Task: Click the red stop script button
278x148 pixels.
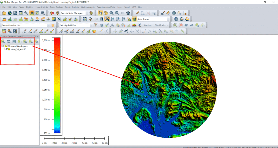Action: pos(181,25)
